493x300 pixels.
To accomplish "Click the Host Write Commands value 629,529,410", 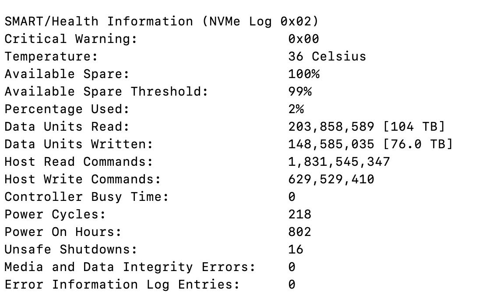I will [331, 179].
